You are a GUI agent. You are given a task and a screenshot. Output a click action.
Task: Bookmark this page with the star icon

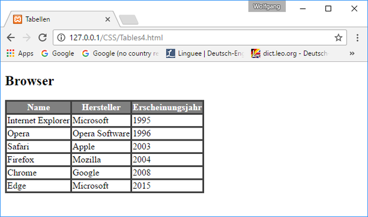pyautogui.click(x=338, y=38)
